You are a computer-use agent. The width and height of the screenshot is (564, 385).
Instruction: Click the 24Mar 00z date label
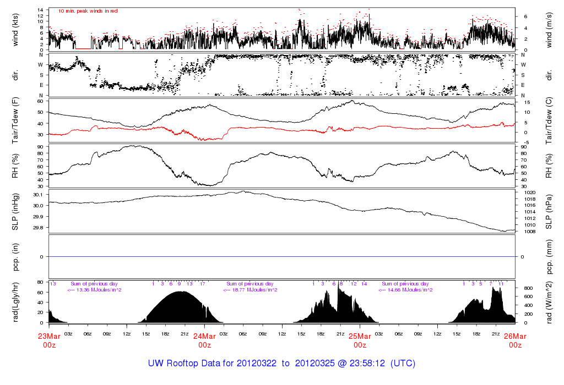204,340
